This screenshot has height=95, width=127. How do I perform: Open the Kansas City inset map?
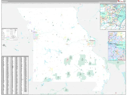point(117,46)
